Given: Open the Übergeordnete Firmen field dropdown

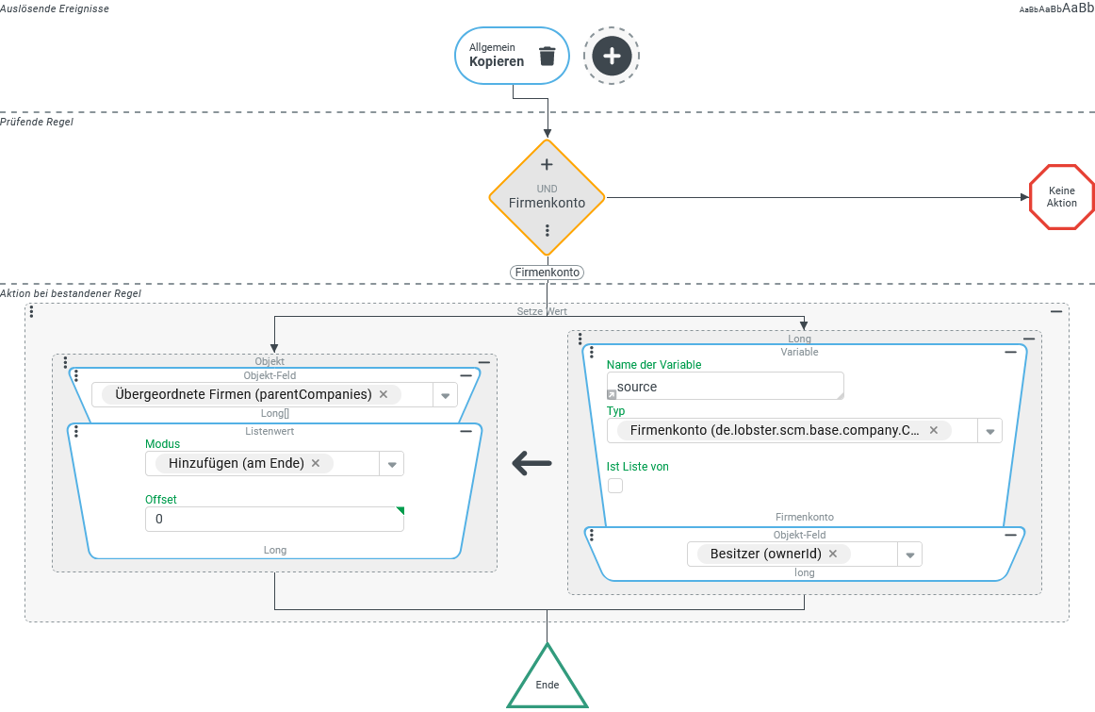Looking at the screenshot, I should tap(445, 395).
